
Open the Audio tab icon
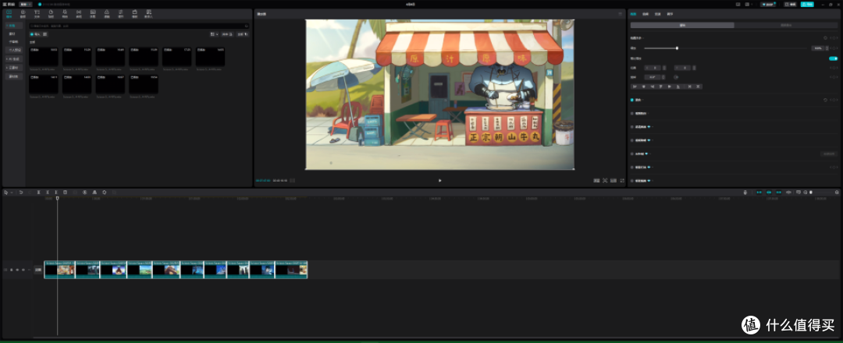[x=23, y=13]
